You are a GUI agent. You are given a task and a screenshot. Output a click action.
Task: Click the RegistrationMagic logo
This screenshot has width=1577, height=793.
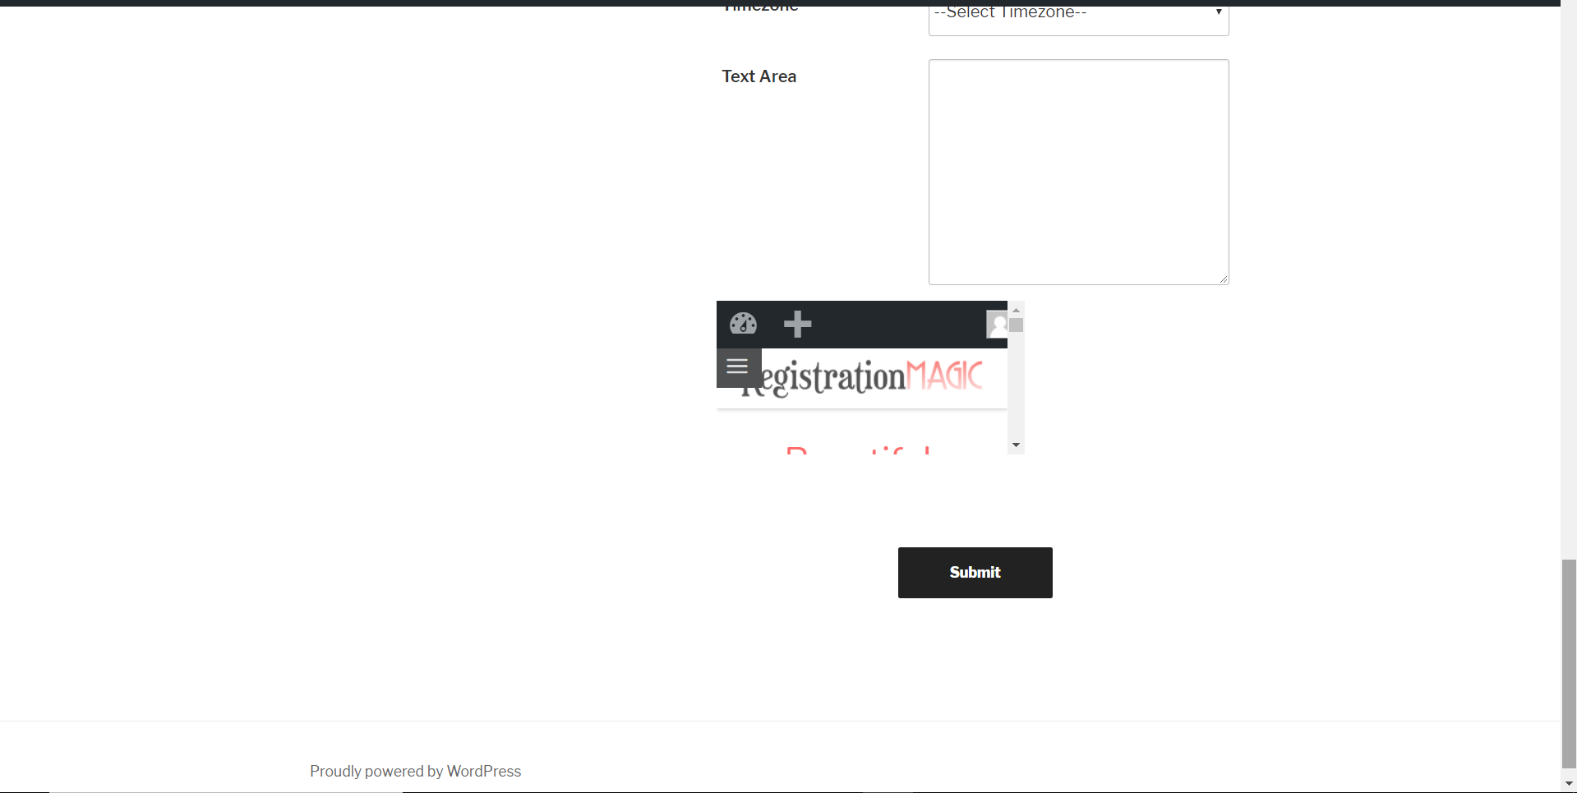click(x=861, y=376)
